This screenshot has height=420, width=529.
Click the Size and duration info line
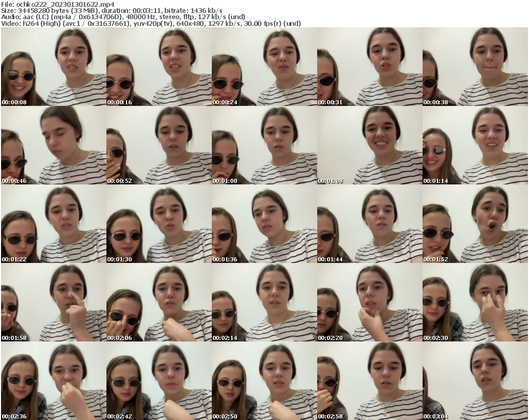point(112,10)
